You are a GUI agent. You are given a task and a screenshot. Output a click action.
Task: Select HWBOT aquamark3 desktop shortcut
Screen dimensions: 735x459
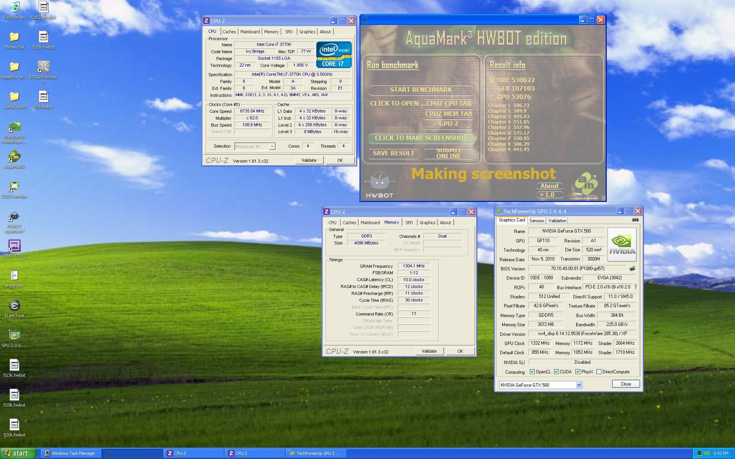click(x=14, y=222)
